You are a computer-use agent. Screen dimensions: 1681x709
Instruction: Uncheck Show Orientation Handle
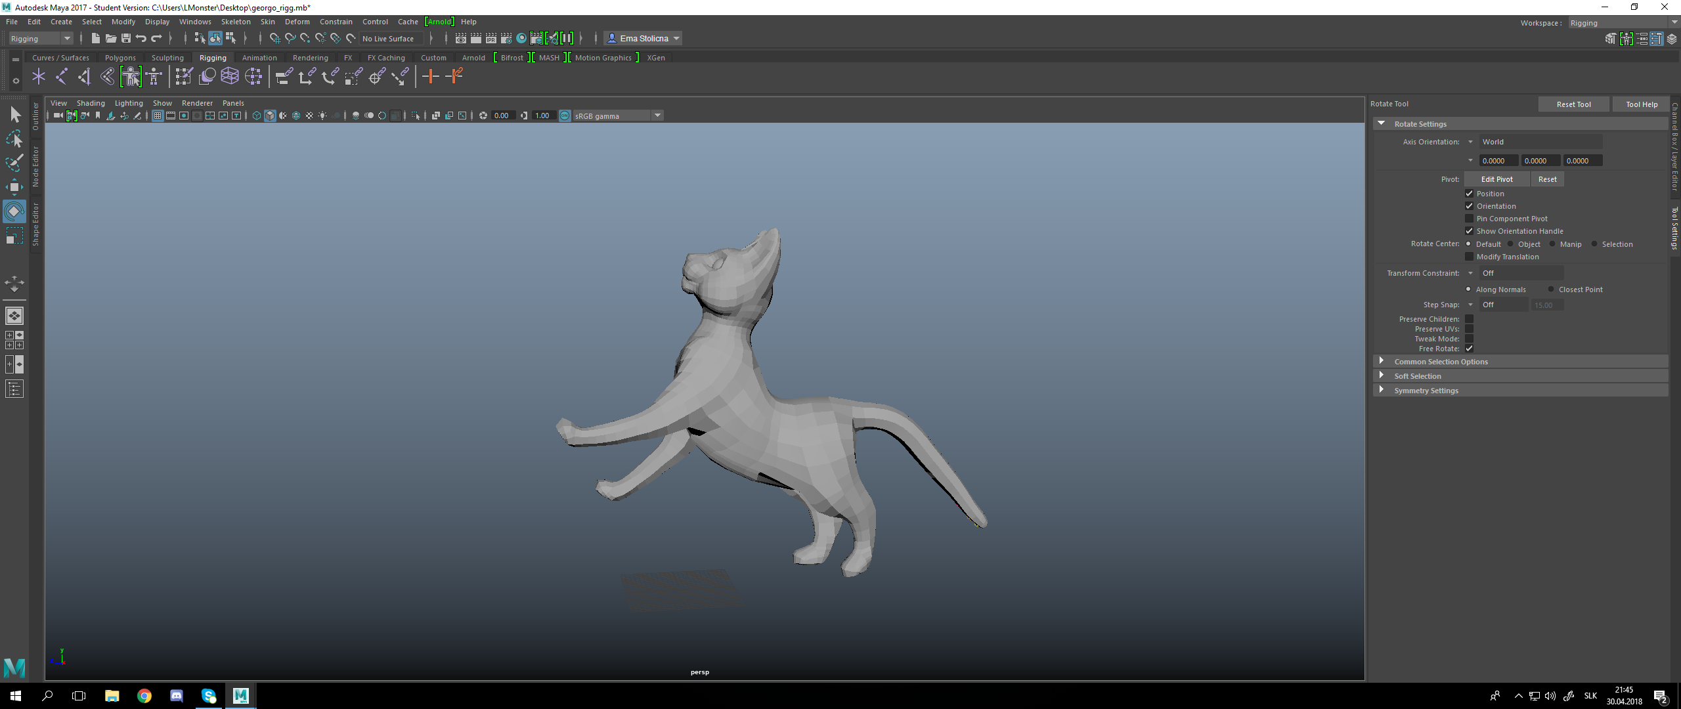tap(1469, 231)
